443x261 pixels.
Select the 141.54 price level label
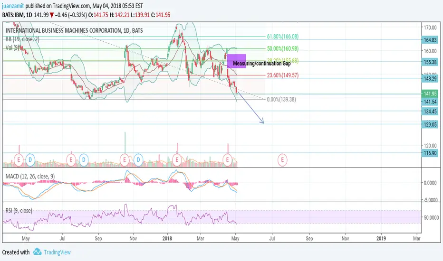[430, 102]
